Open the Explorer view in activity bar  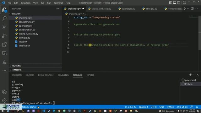coord(4,10)
